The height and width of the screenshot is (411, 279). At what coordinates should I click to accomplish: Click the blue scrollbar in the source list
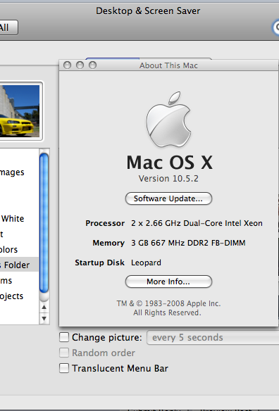pos(44,223)
